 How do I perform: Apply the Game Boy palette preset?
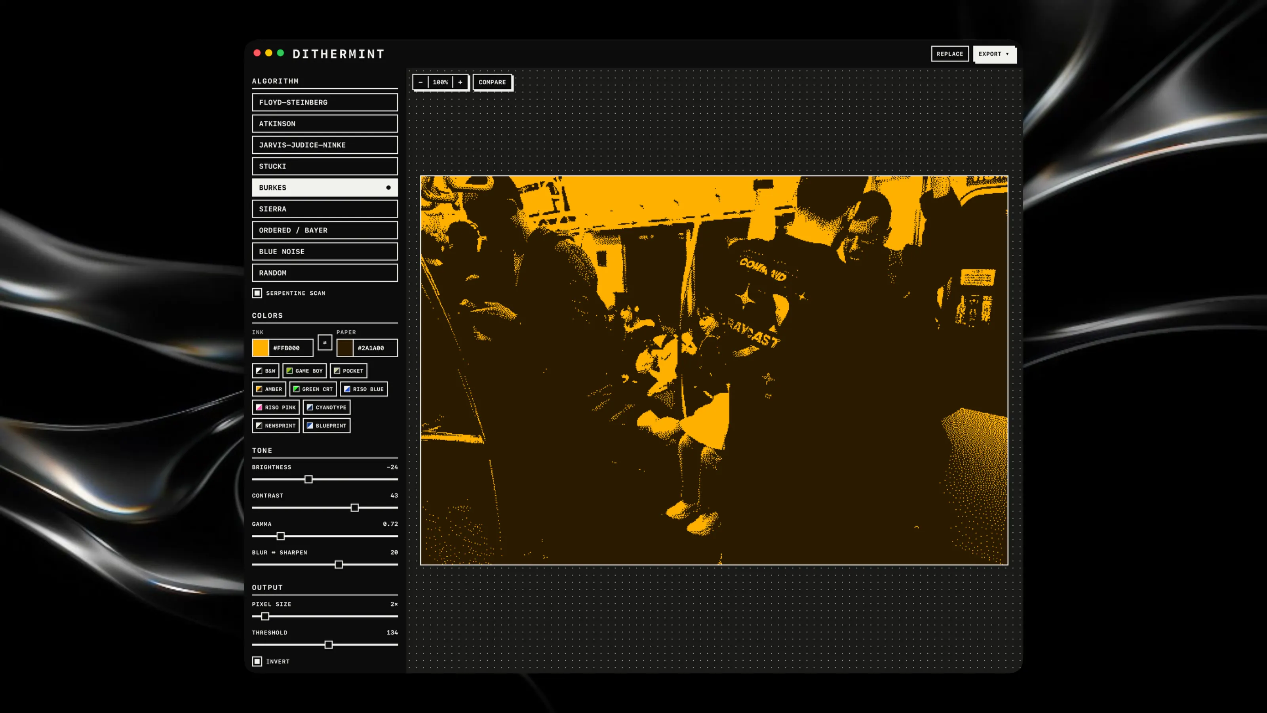tap(304, 370)
